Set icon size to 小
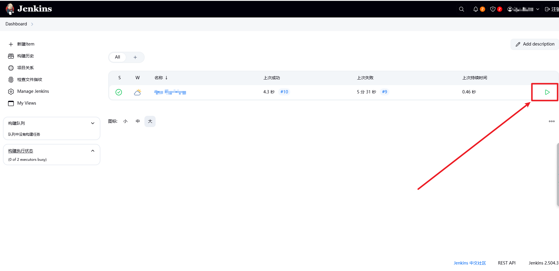 [126, 121]
